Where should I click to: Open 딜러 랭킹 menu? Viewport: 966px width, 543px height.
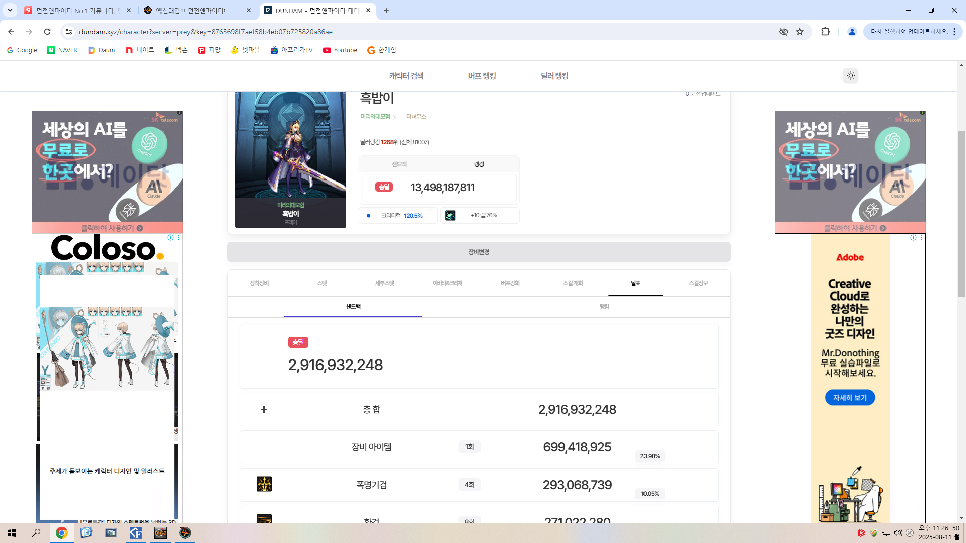click(554, 76)
